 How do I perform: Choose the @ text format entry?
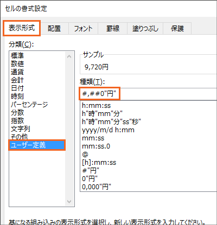coord(85,155)
